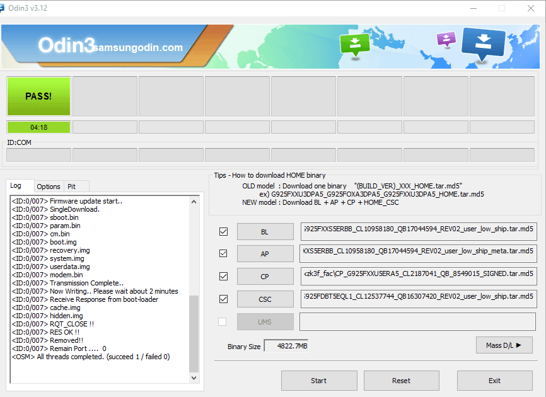Close the Odin3 window
The image size is (546, 397).
(531, 8)
